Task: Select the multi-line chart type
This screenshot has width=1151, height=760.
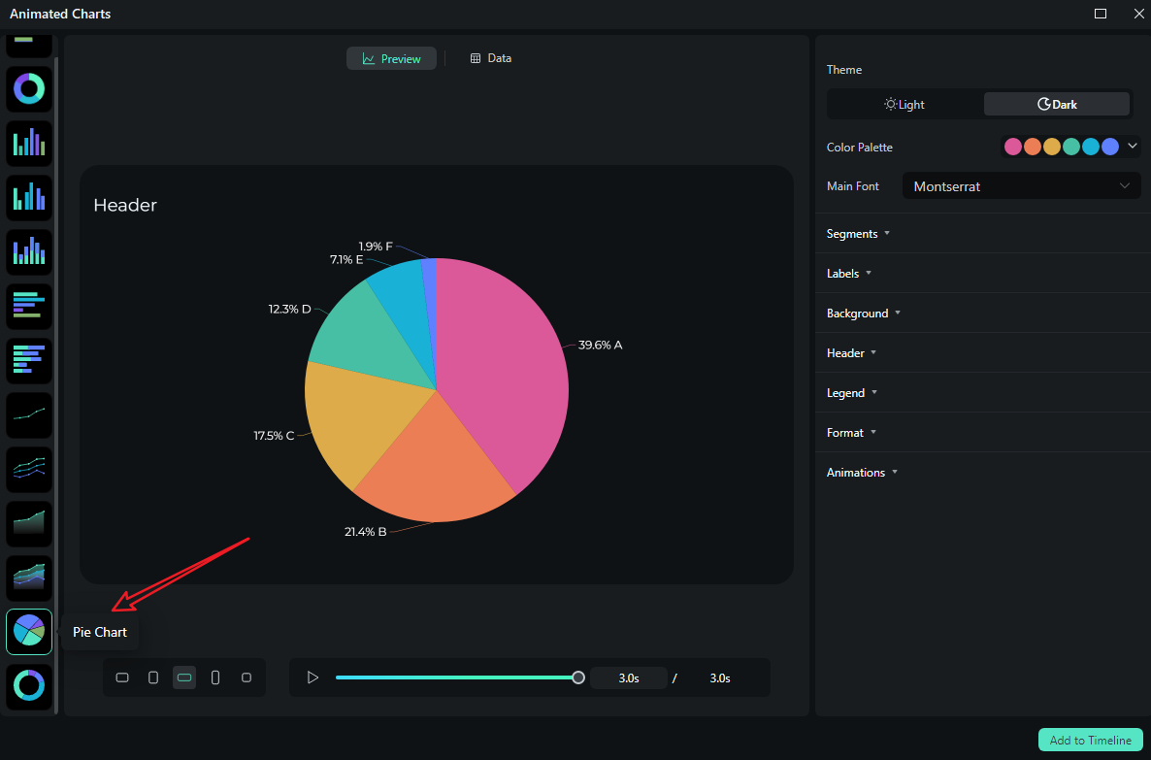Action: tap(29, 469)
